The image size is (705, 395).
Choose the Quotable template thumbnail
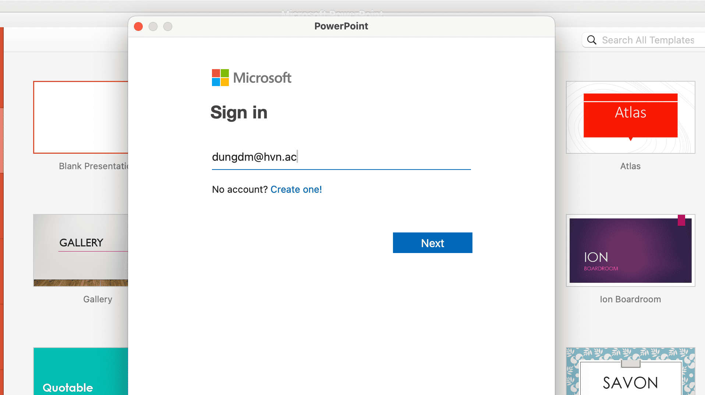[x=81, y=371]
